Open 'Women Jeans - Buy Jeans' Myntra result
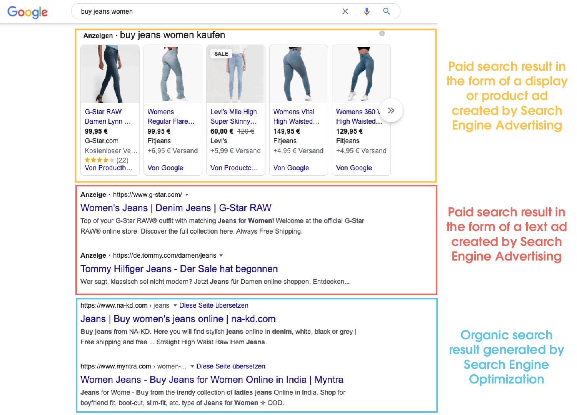Screen dimensions: 577x415 [x=212, y=380]
